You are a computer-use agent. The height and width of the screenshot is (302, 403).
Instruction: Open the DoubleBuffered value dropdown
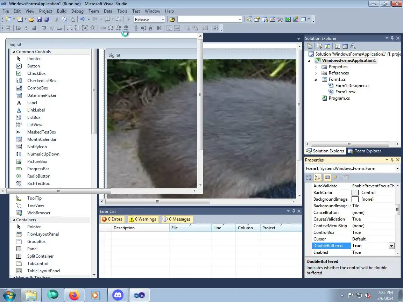pyautogui.click(x=391, y=246)
